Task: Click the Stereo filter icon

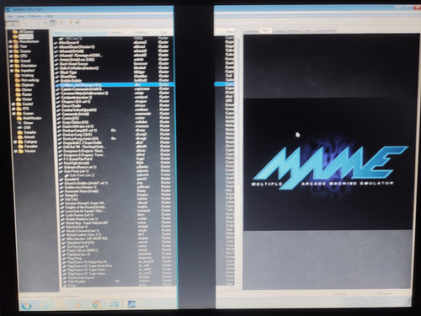Action: [19, 123]
